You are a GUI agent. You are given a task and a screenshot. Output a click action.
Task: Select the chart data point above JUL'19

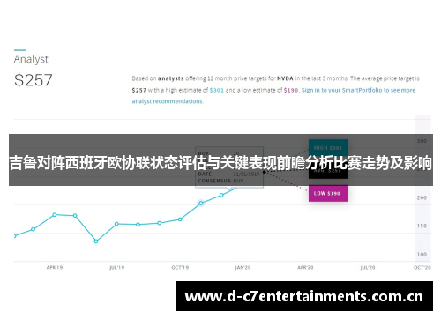click(116, 224)
